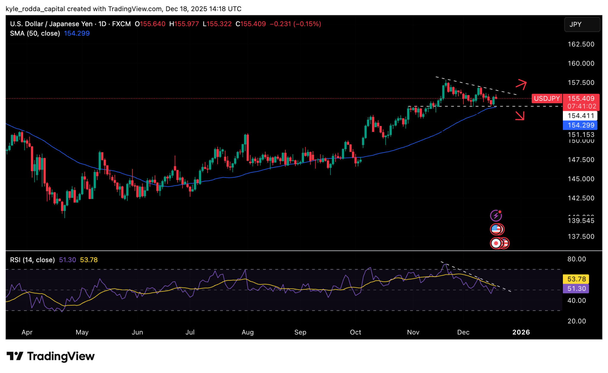Click the SMA (50, close) indicator legend
The width and height of the screenshot is (608, 373).
[x=35, y=33]
